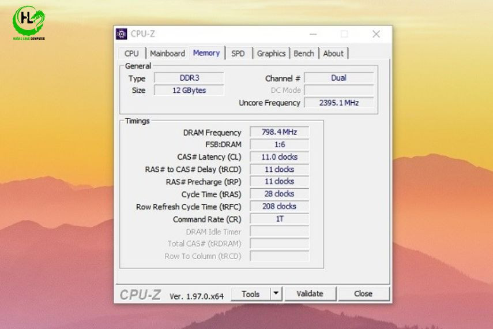Click the Type field showing DDR3
Image resolution: width=493 pixels, height=329 pixels.
point(189,78)
